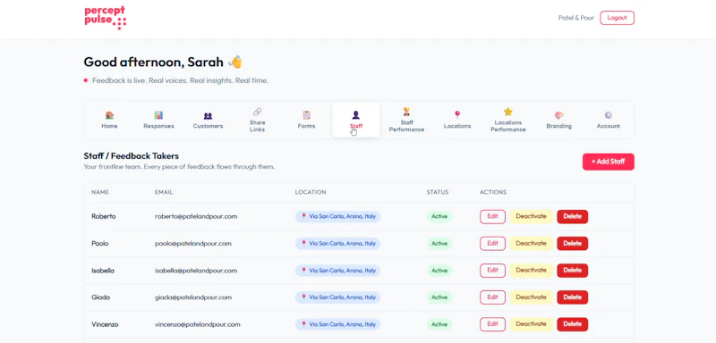The width and height of the screenshot is (716, 343).
Task: Click Giada's Via San Carlo location tag
Action: [338, 297]
